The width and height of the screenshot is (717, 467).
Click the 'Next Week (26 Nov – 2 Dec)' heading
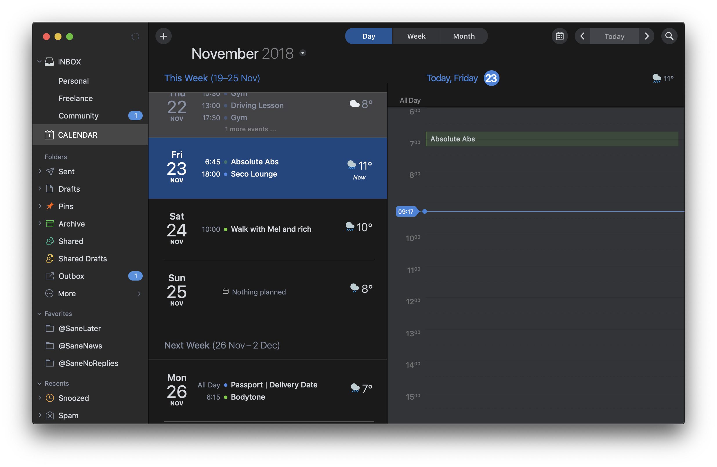coord(222,345)
